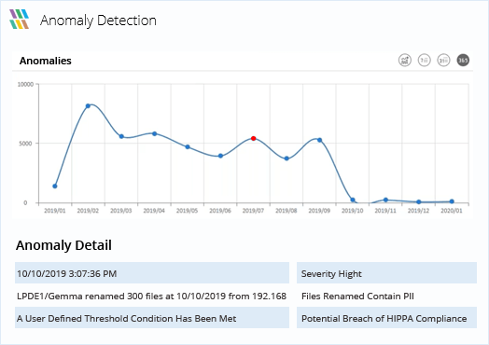The height and width of the screenshot is (345, 489).
Task: Select the 2019/08 data point
Action: (x=286, y=159)
